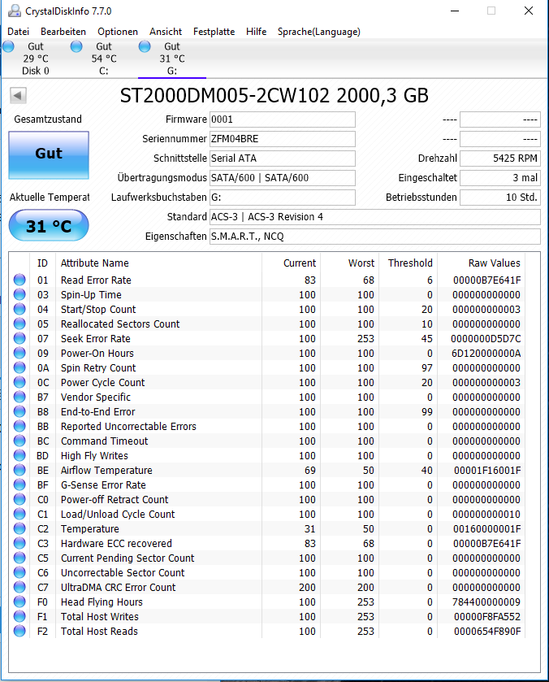This screenshot has height=682, width=549.
Task: Click the status icon for Spin Retry Count
Action: pyautogui.click(x=19, y=367)
